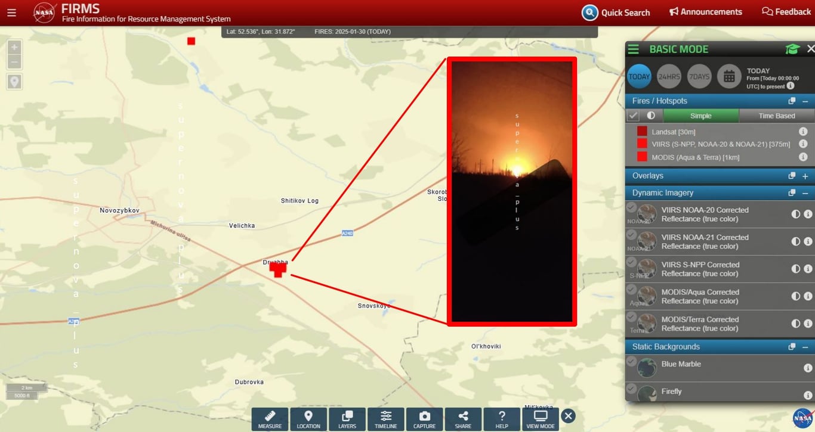The image size is (815, 432).
Task: Collapse the Dynamic Imagery section
Action: [x=805, y=193]
